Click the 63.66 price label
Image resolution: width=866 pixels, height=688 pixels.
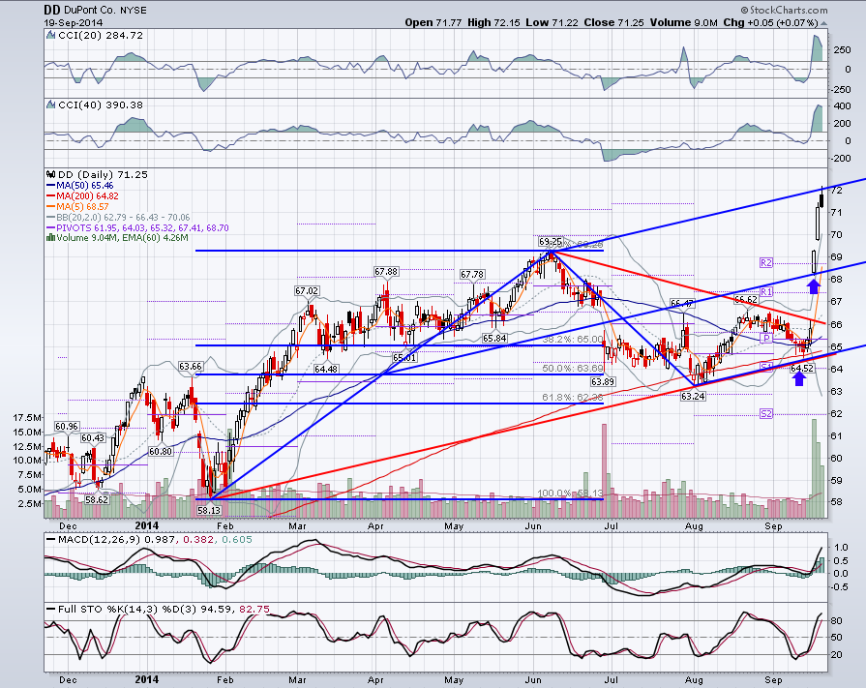pos(191,366)
